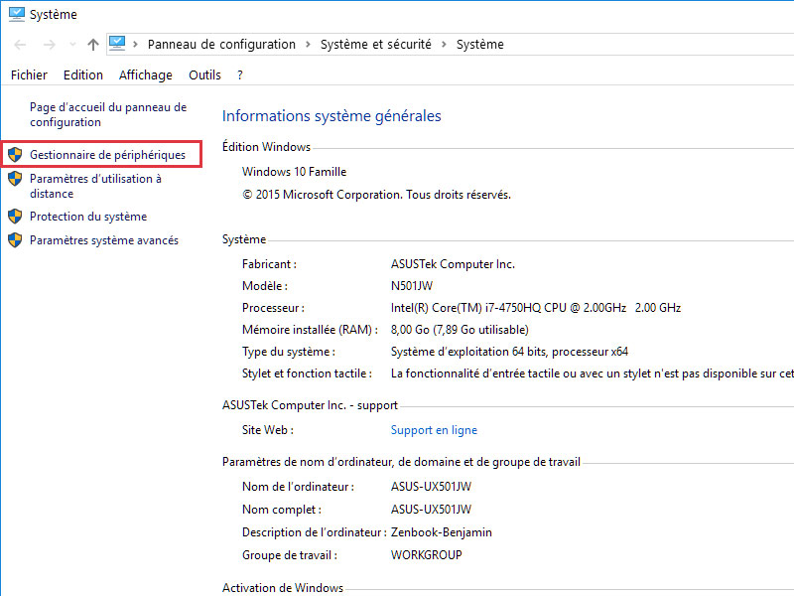Click shield icon beside Gestionnaire de périphériques
794x596 pixels.
[x=15, y=155]
